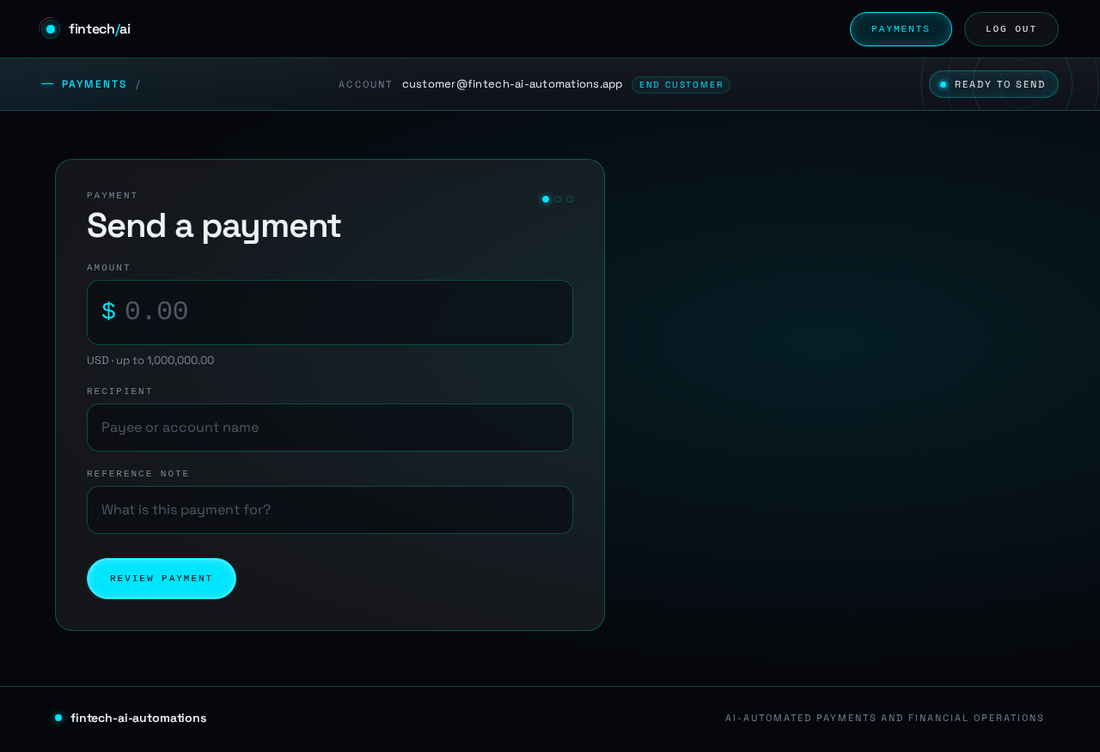Viewport: 1100px width, 752px height.
Task: Click the fintech-ai-automations footer brand
Action: (131, 718)
